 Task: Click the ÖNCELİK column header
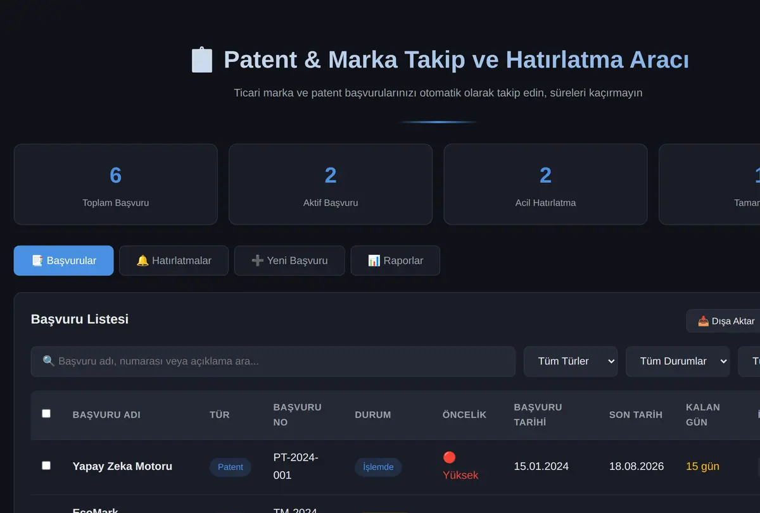pos(464,415)
